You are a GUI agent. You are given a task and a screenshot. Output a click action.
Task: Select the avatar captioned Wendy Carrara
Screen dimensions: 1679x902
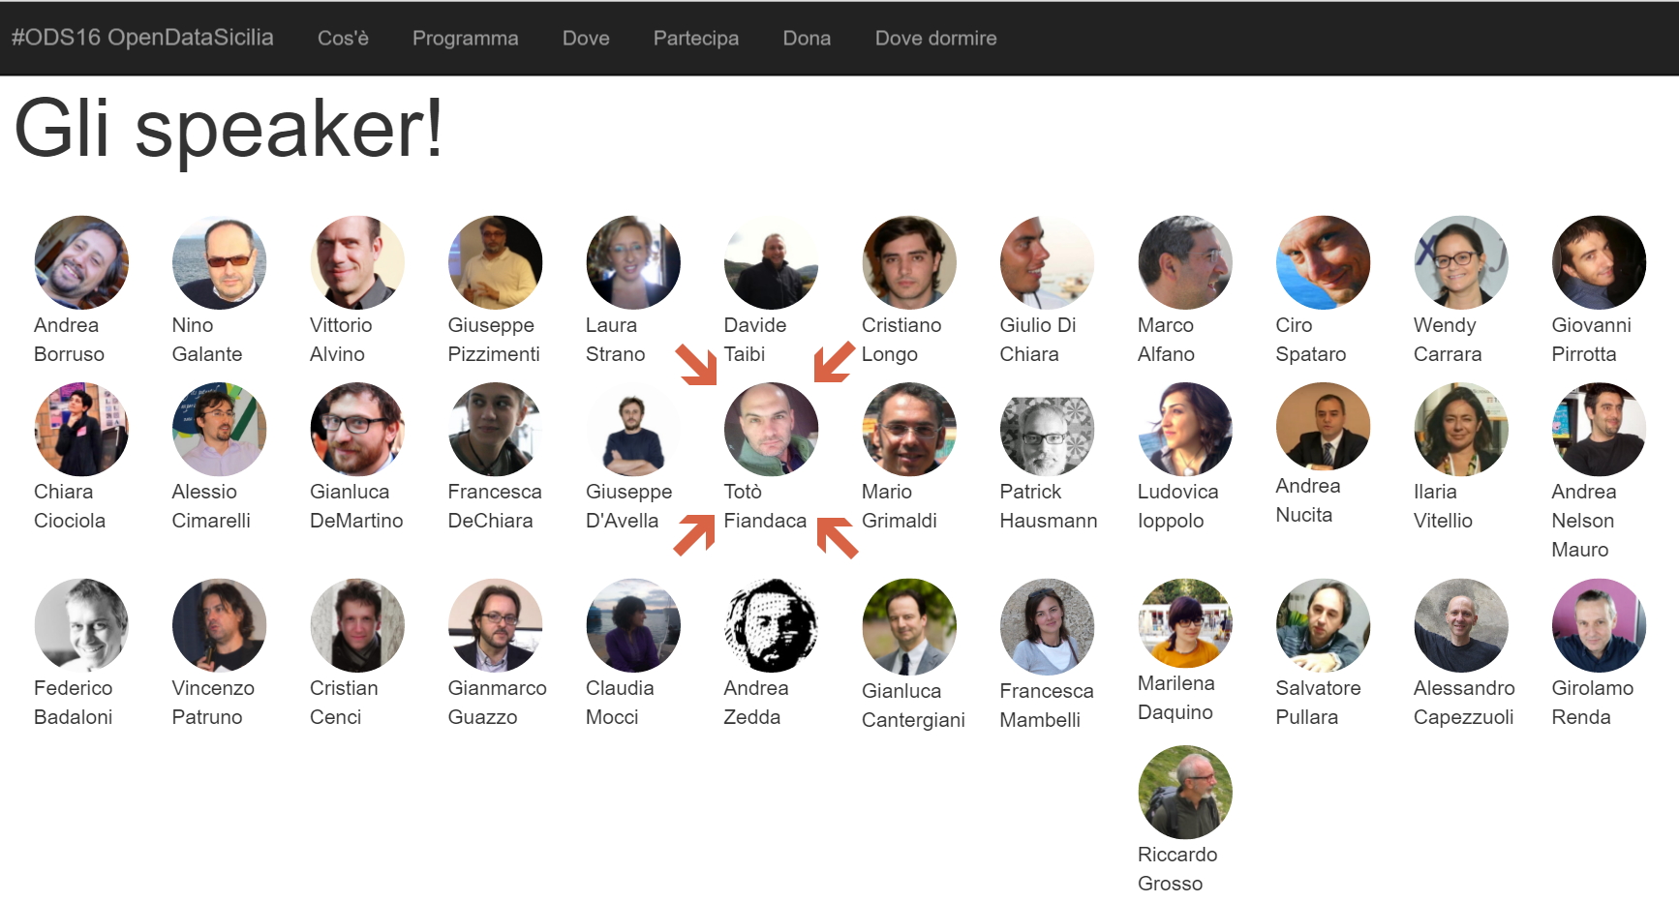click(x=1460, y=262)
